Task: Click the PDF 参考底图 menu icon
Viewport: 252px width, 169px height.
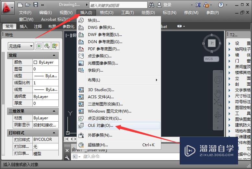Action: tap(81, 49)
